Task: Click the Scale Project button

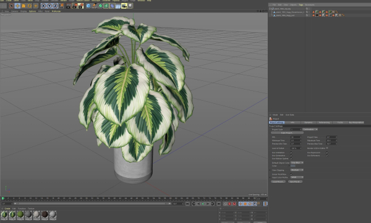Action: point(287,133)
